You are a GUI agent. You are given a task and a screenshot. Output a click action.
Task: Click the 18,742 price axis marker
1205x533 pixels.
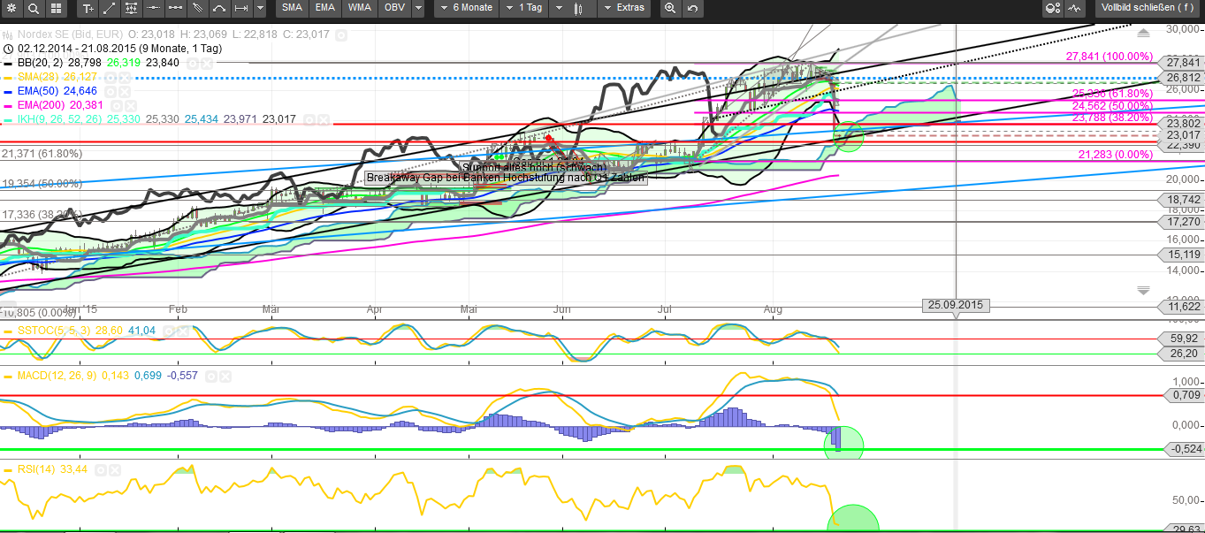1183,201
